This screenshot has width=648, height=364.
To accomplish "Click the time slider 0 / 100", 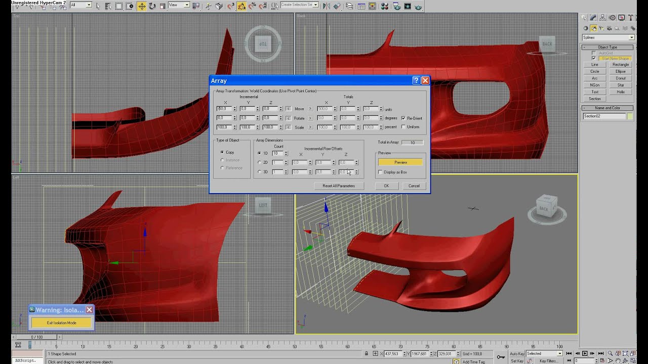I will click(x=37, y=337).
